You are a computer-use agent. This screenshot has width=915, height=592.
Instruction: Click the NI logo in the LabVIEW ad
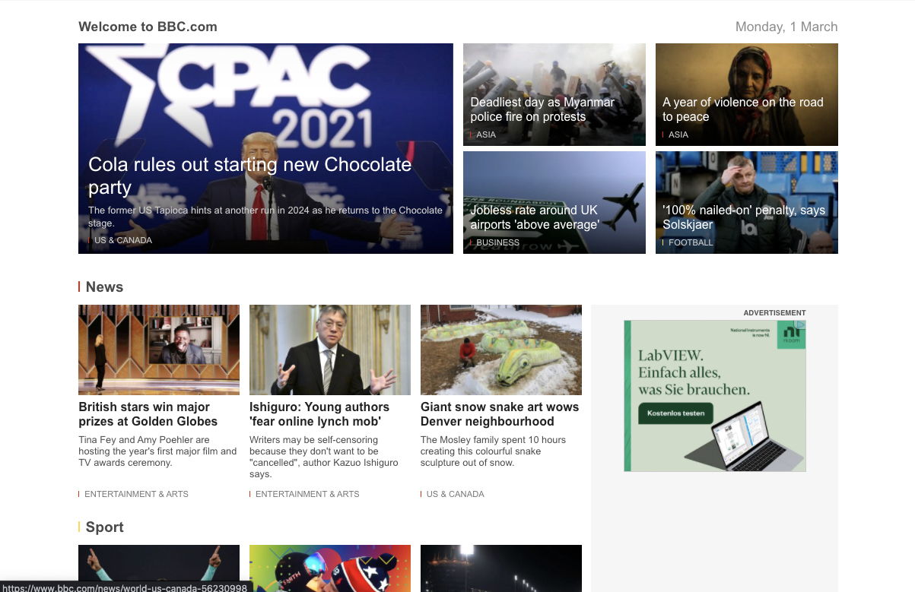point(790,335)
